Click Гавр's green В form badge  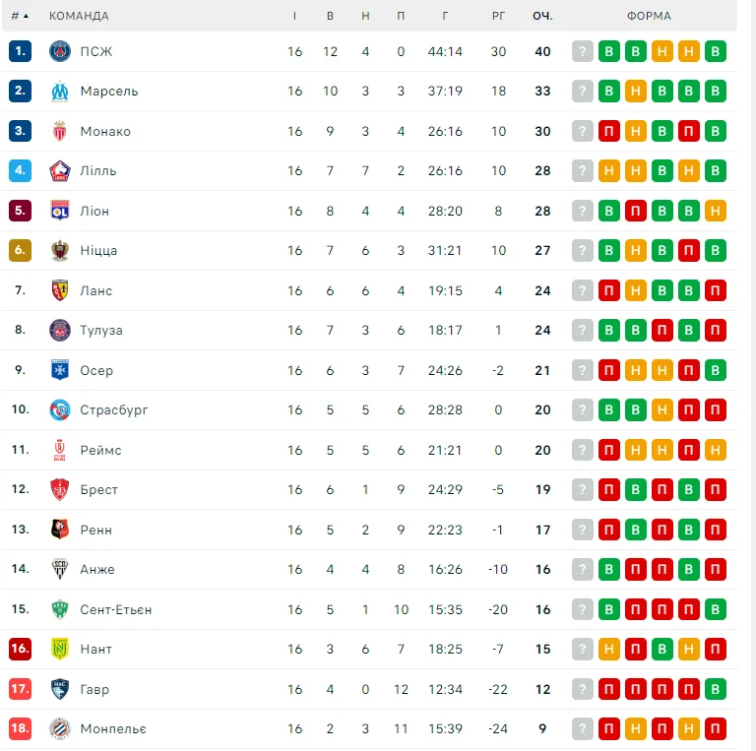(716, 689)
